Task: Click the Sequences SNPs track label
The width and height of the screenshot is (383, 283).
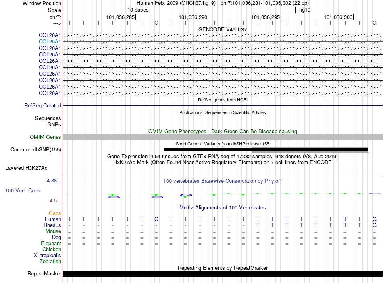Action: 48,121
